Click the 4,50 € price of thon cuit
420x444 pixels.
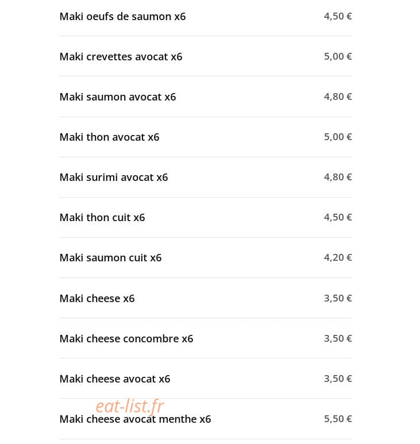[338, 218]
